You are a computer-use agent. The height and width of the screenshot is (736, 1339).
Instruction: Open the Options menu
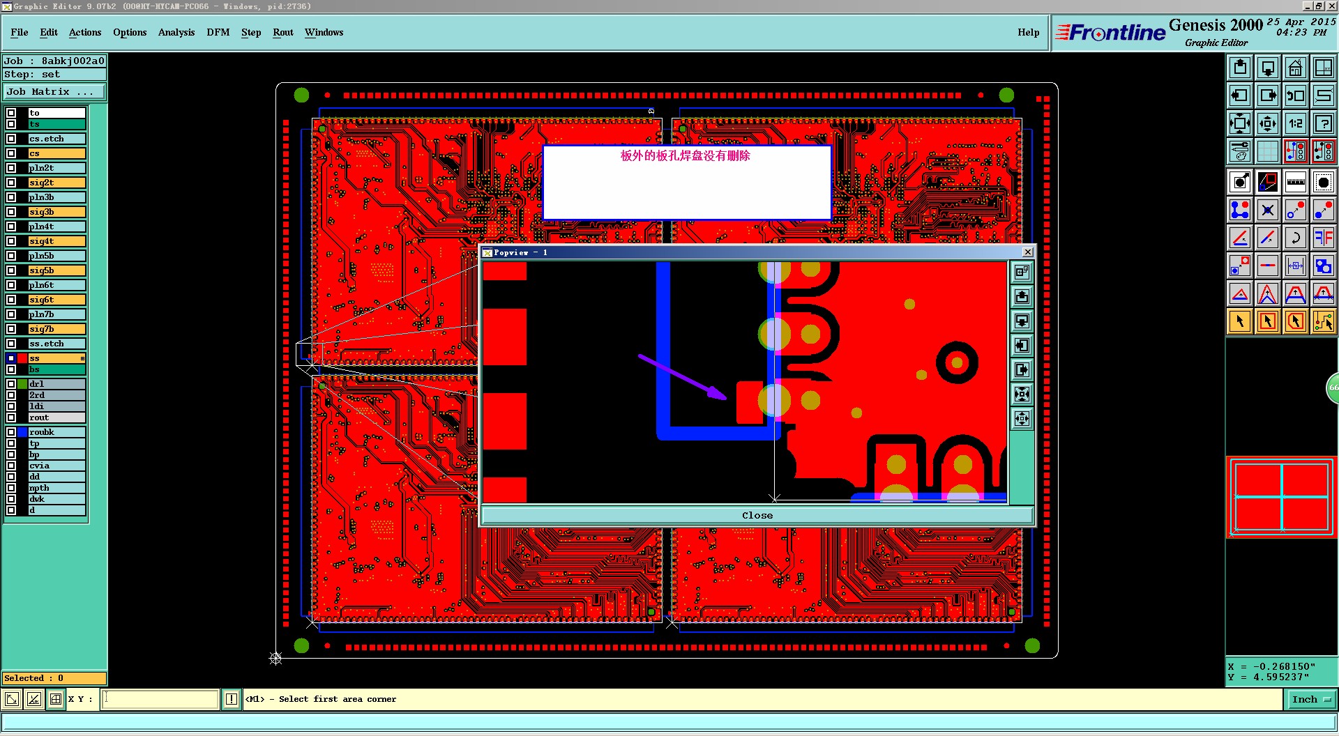point(130,32)
